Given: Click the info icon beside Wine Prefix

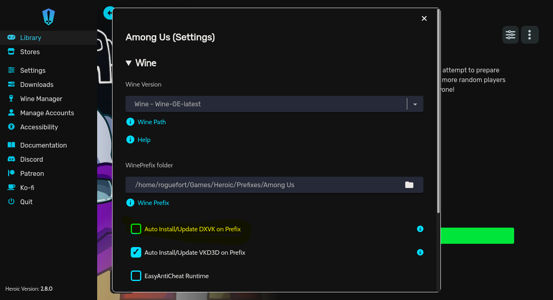Looking at the screenshot, I should (130, 203).
